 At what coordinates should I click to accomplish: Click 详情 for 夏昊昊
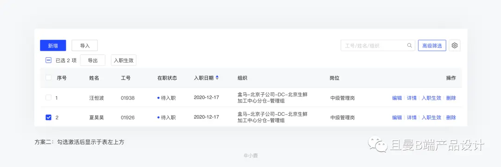click(411, 118)
